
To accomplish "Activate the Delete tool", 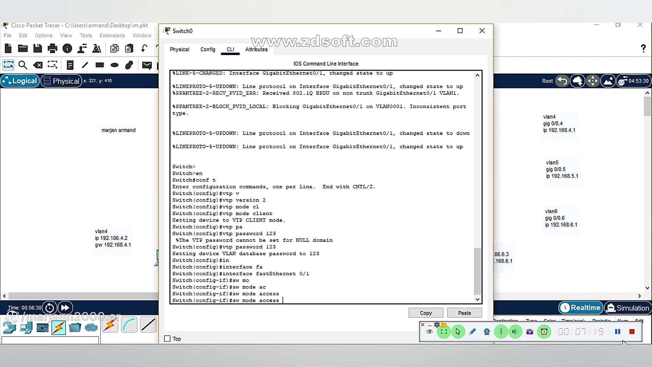I will point(38,65).
